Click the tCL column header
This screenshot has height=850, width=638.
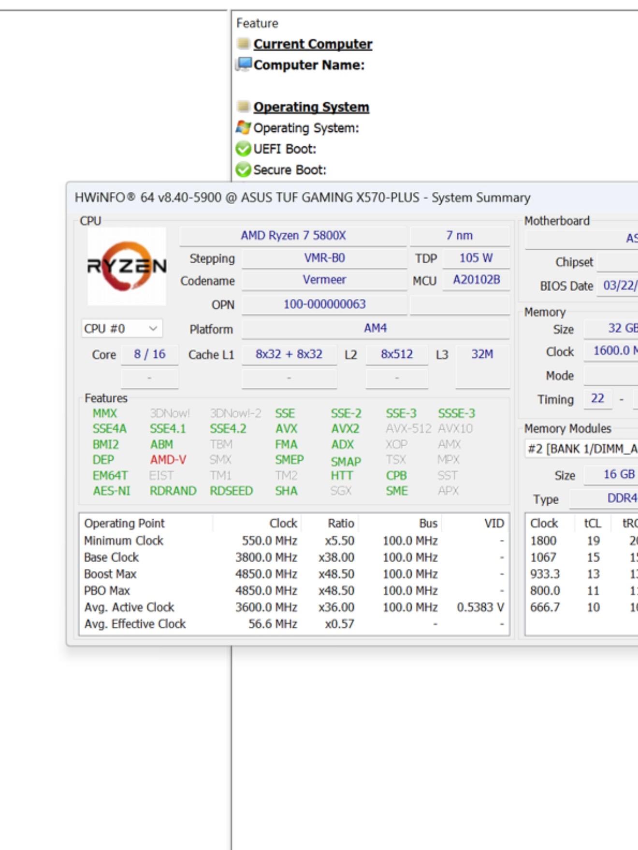592,524
